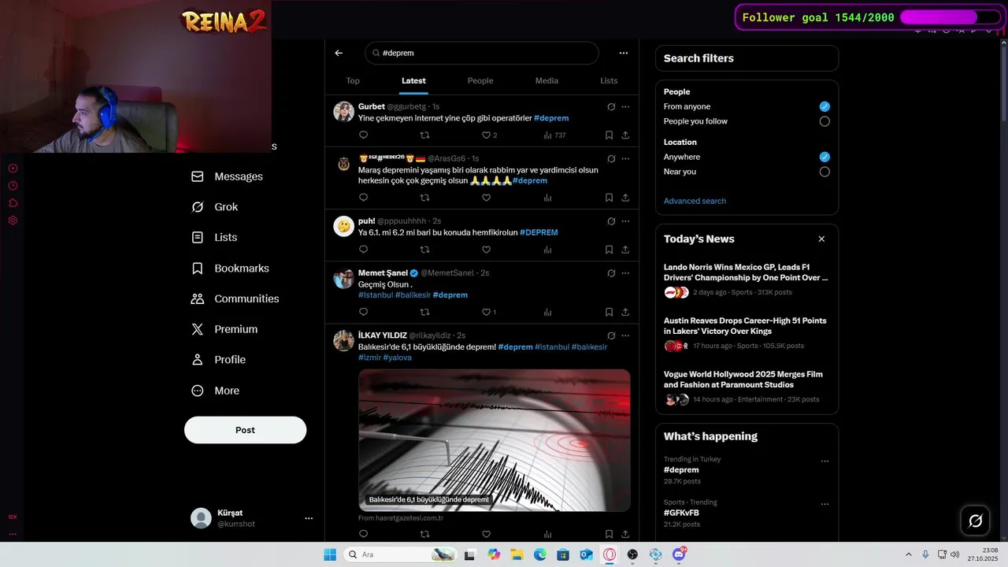1008x567 pixels.
Task: Open the Advanced search link
Action: coord(695,201)
